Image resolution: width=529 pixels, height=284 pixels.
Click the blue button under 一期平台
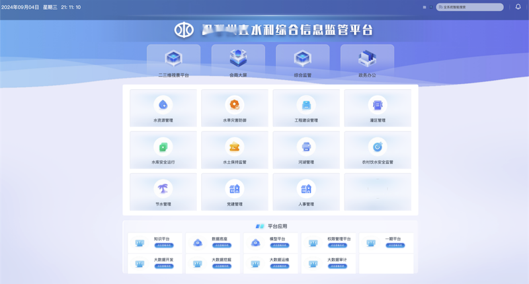pos(395,245)
